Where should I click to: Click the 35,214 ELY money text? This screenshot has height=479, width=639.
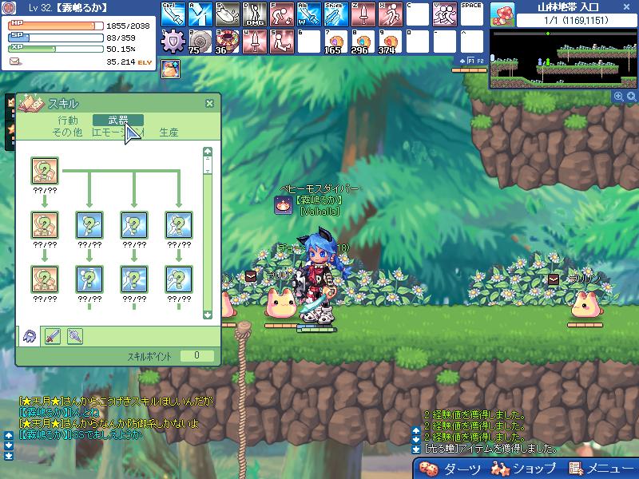click(129, 62)
